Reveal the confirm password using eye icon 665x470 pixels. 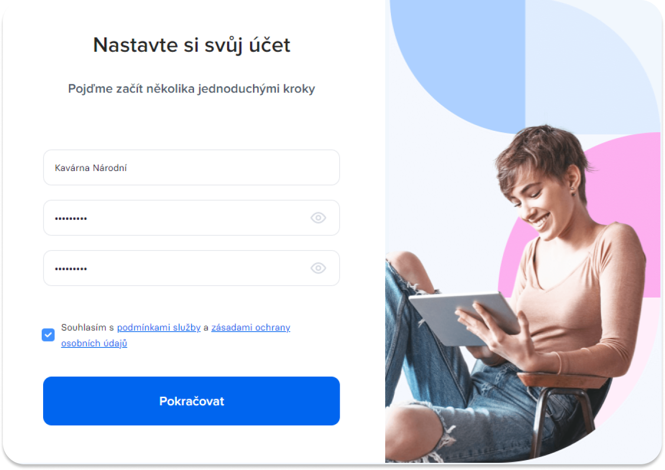click(x=318, y=268)
